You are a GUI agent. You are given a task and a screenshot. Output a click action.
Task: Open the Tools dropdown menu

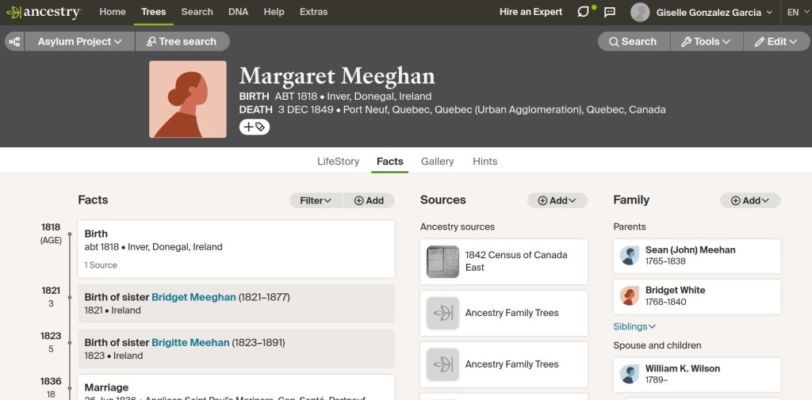706,41
